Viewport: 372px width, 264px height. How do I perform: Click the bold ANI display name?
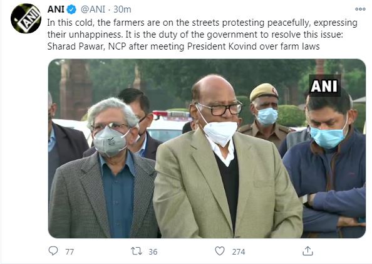(x=56, y=9)
